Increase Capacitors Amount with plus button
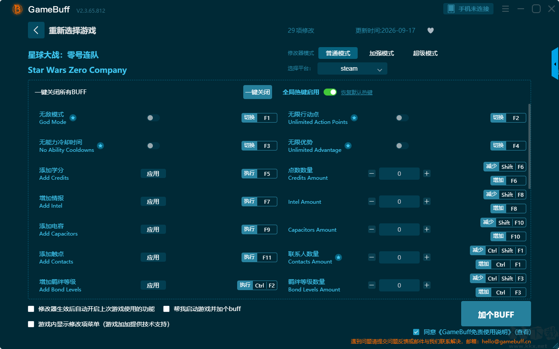 point(427,229)
